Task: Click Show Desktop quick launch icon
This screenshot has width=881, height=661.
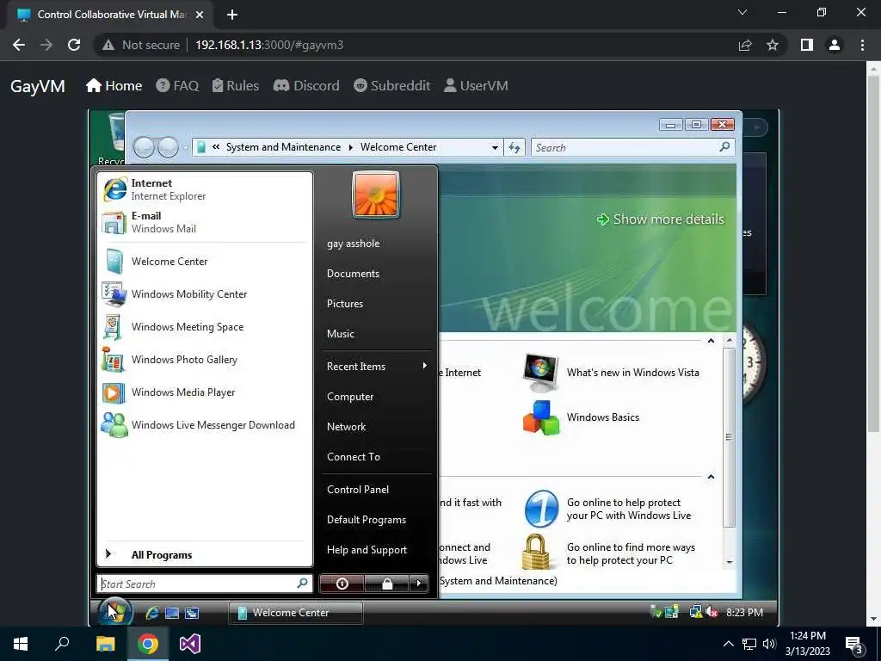Action: [x=172, y=613]
